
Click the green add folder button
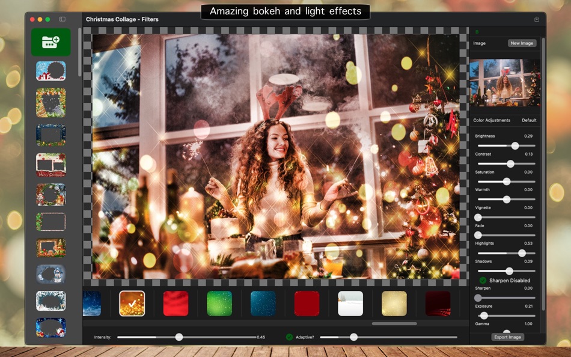51,42
